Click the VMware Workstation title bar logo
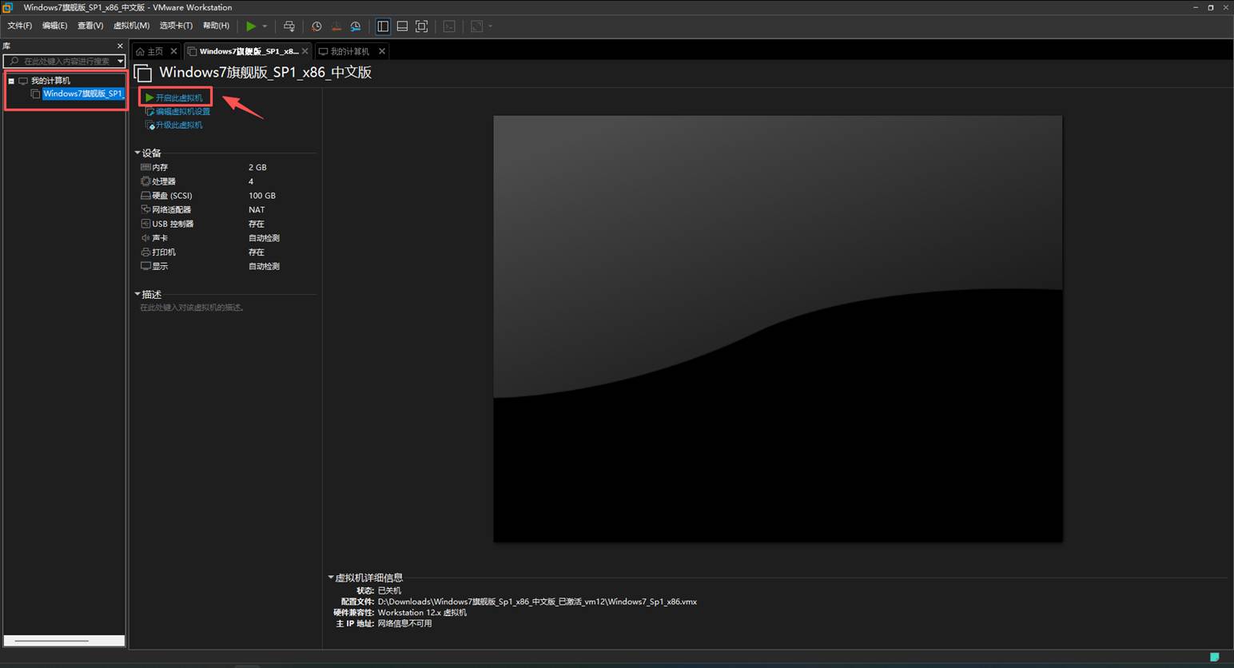The image size is (1234, 668). coord(8,7)
